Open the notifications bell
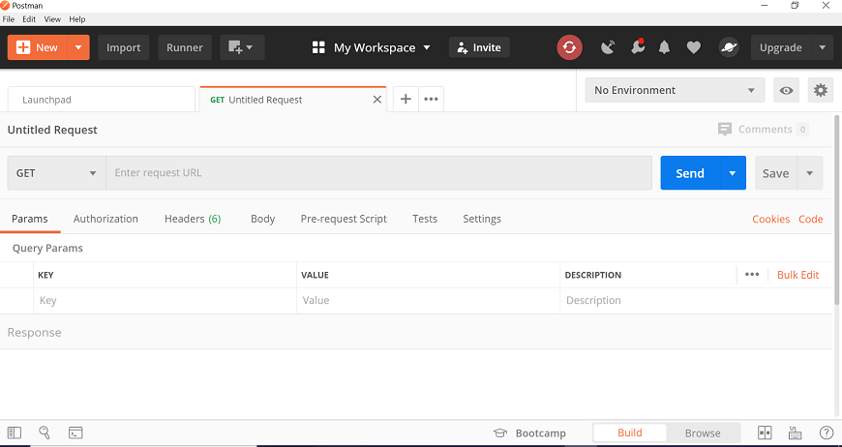This screenshot has height=447, width=842. (x=664, y=47)
